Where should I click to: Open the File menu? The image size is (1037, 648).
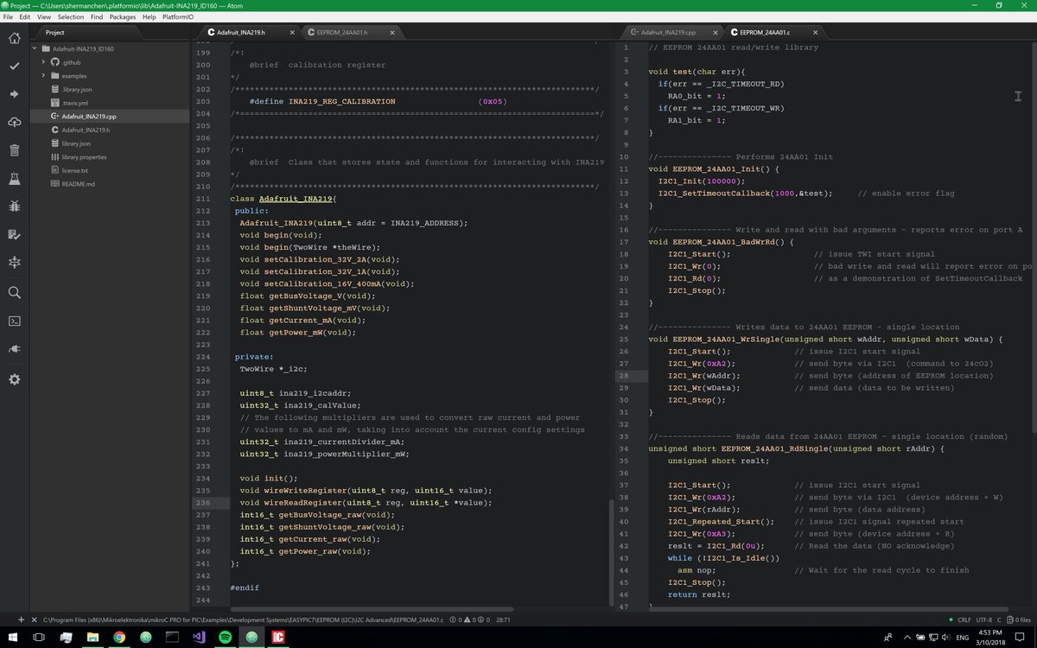8,16
